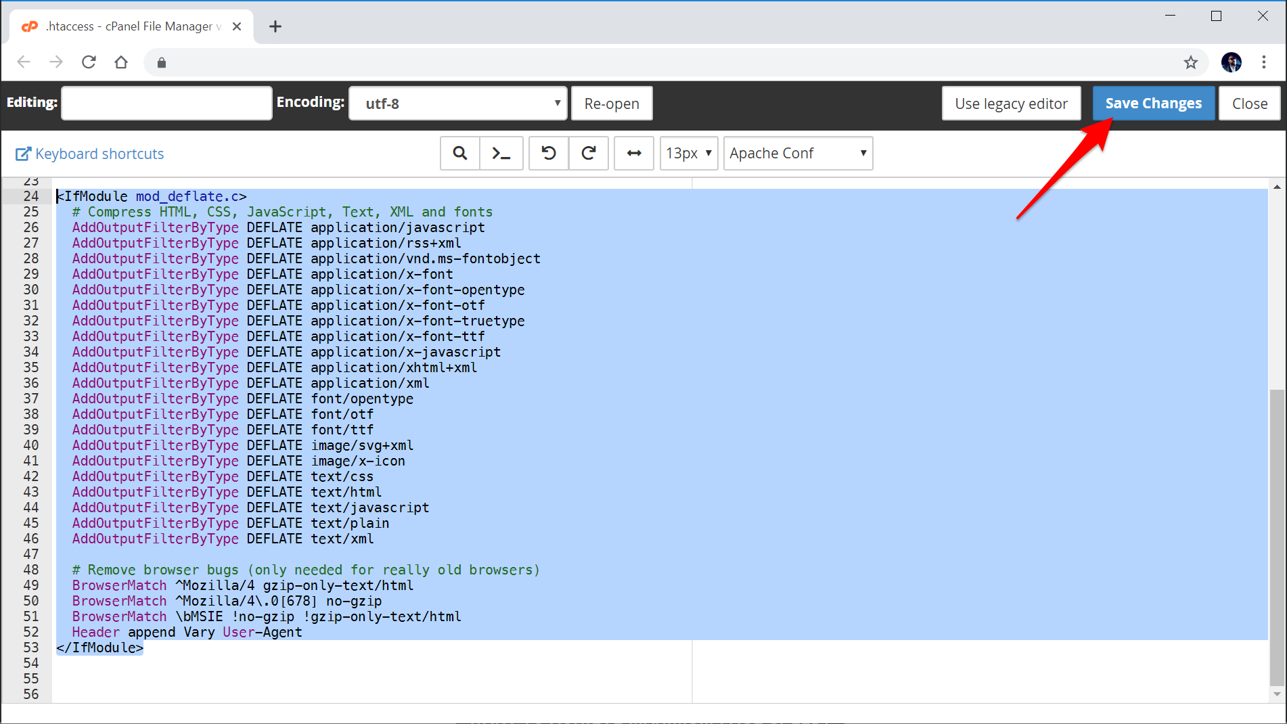Click the 'Mozilla/4\.0[678] no-gzip' line
Image resolution: width=1287 pixels, height=724 pixels.
(x=227, y=601)
